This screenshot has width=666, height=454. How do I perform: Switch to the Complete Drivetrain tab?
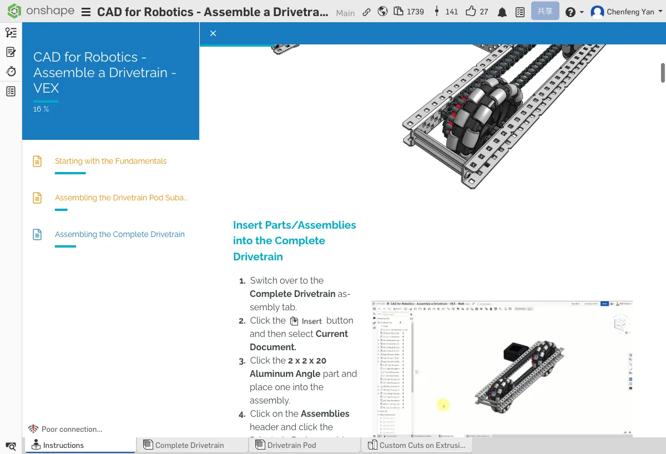(189, 445)
